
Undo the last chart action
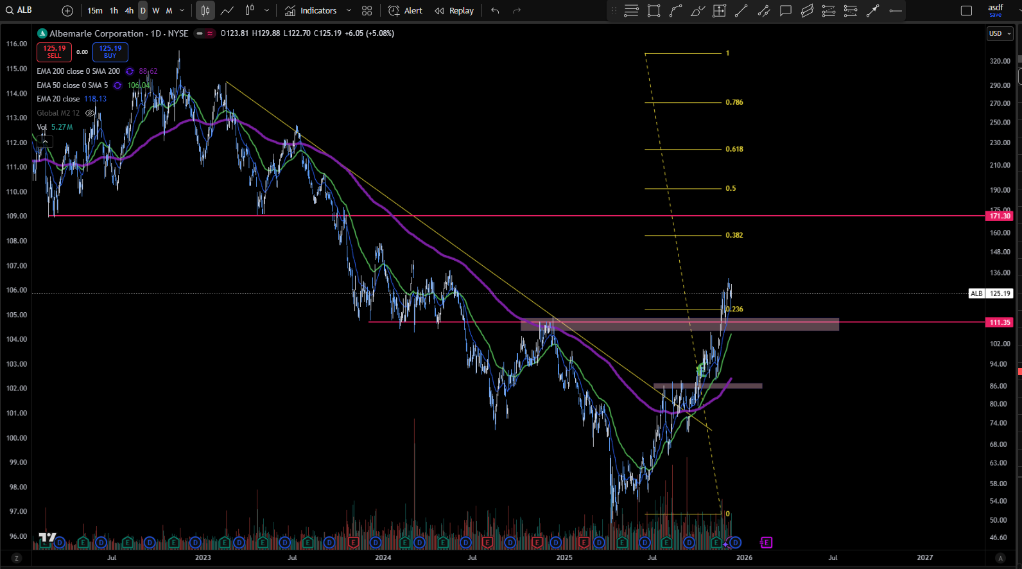coord(495,10)
